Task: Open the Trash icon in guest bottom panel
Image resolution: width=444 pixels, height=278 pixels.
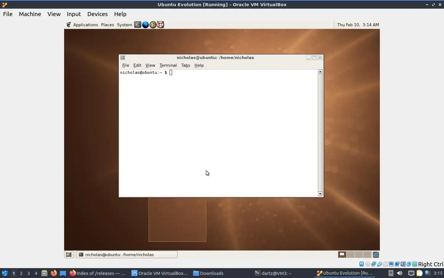Action: 376,255
